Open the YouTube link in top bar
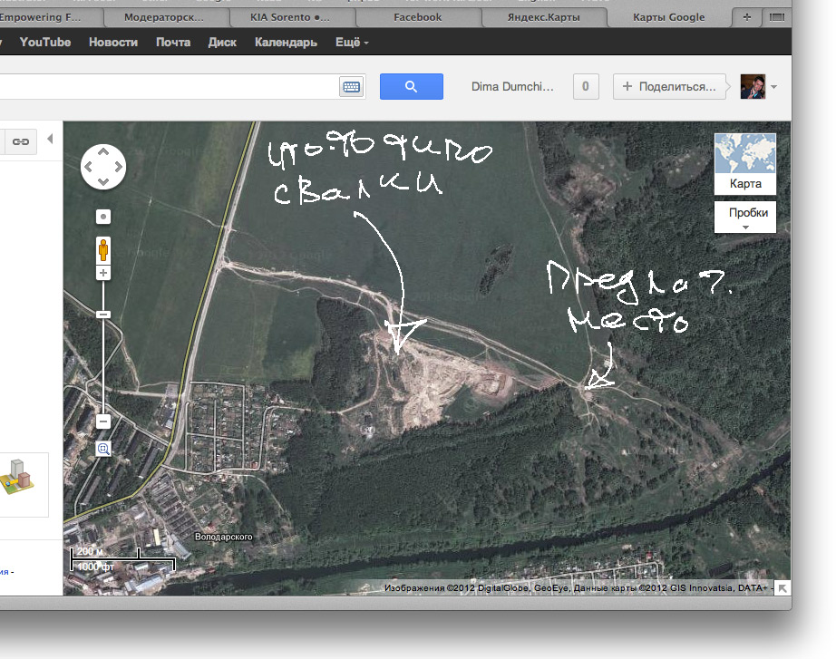The width and height of the screenshot is (836, 659). tap(45, 43)
